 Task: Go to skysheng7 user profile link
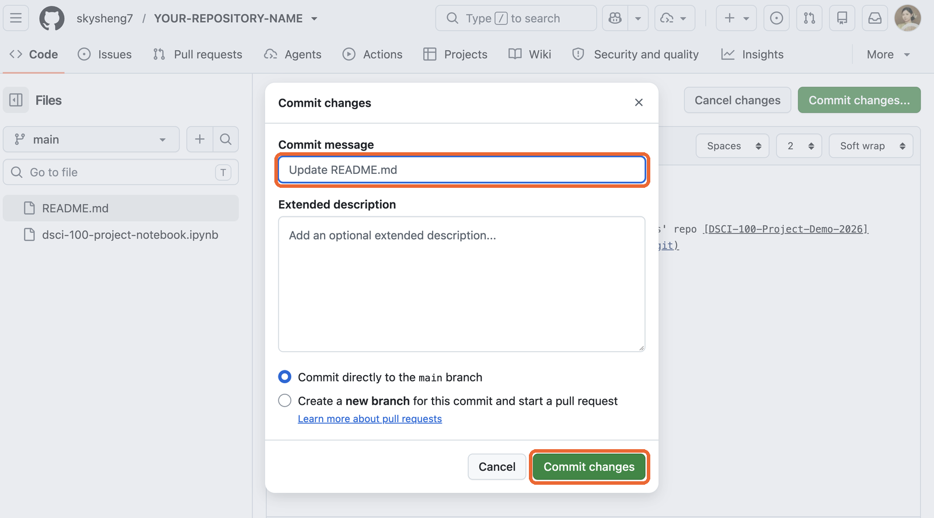pos(104,18)
